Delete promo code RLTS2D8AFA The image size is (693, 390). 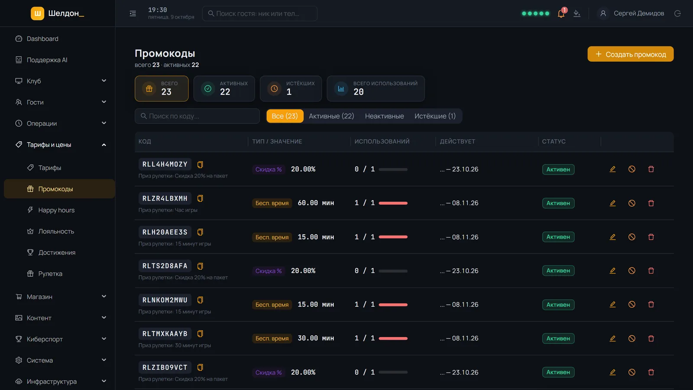(x=651, y=271)
